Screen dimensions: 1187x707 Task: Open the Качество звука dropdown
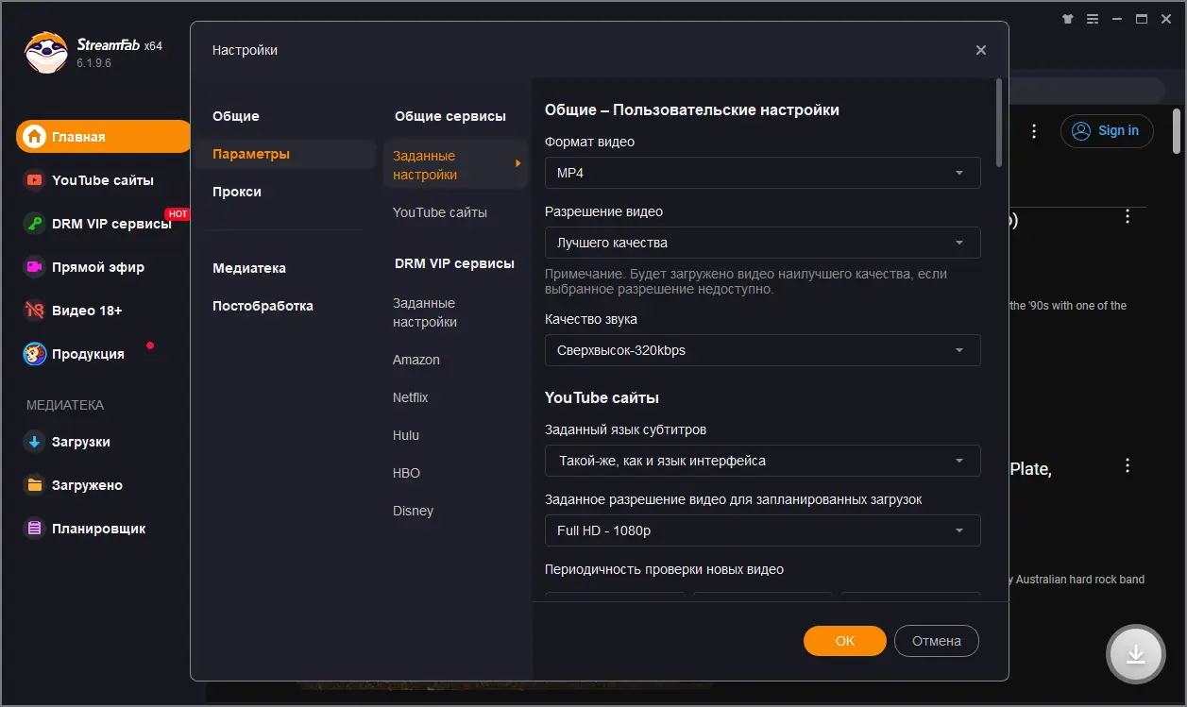click(762, 350)
